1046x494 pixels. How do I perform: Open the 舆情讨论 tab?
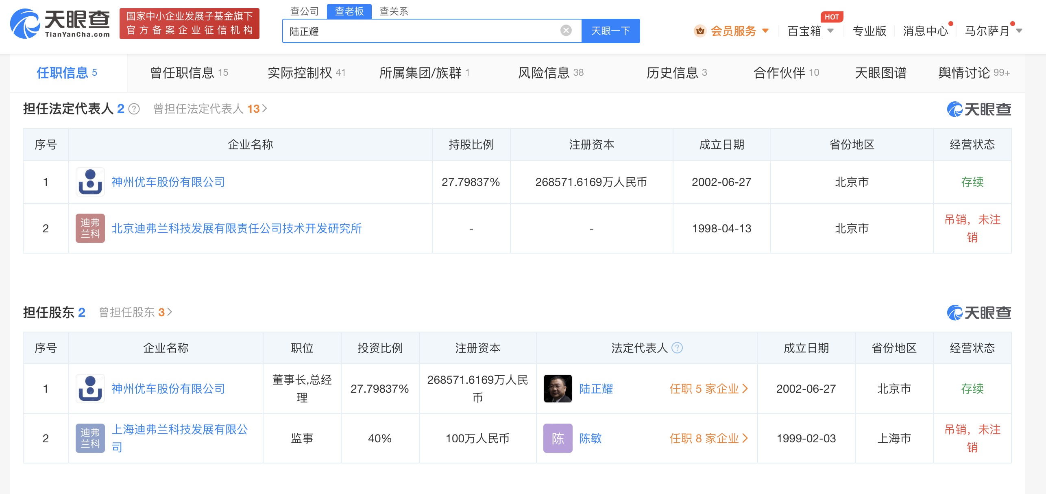pos(974,73)
